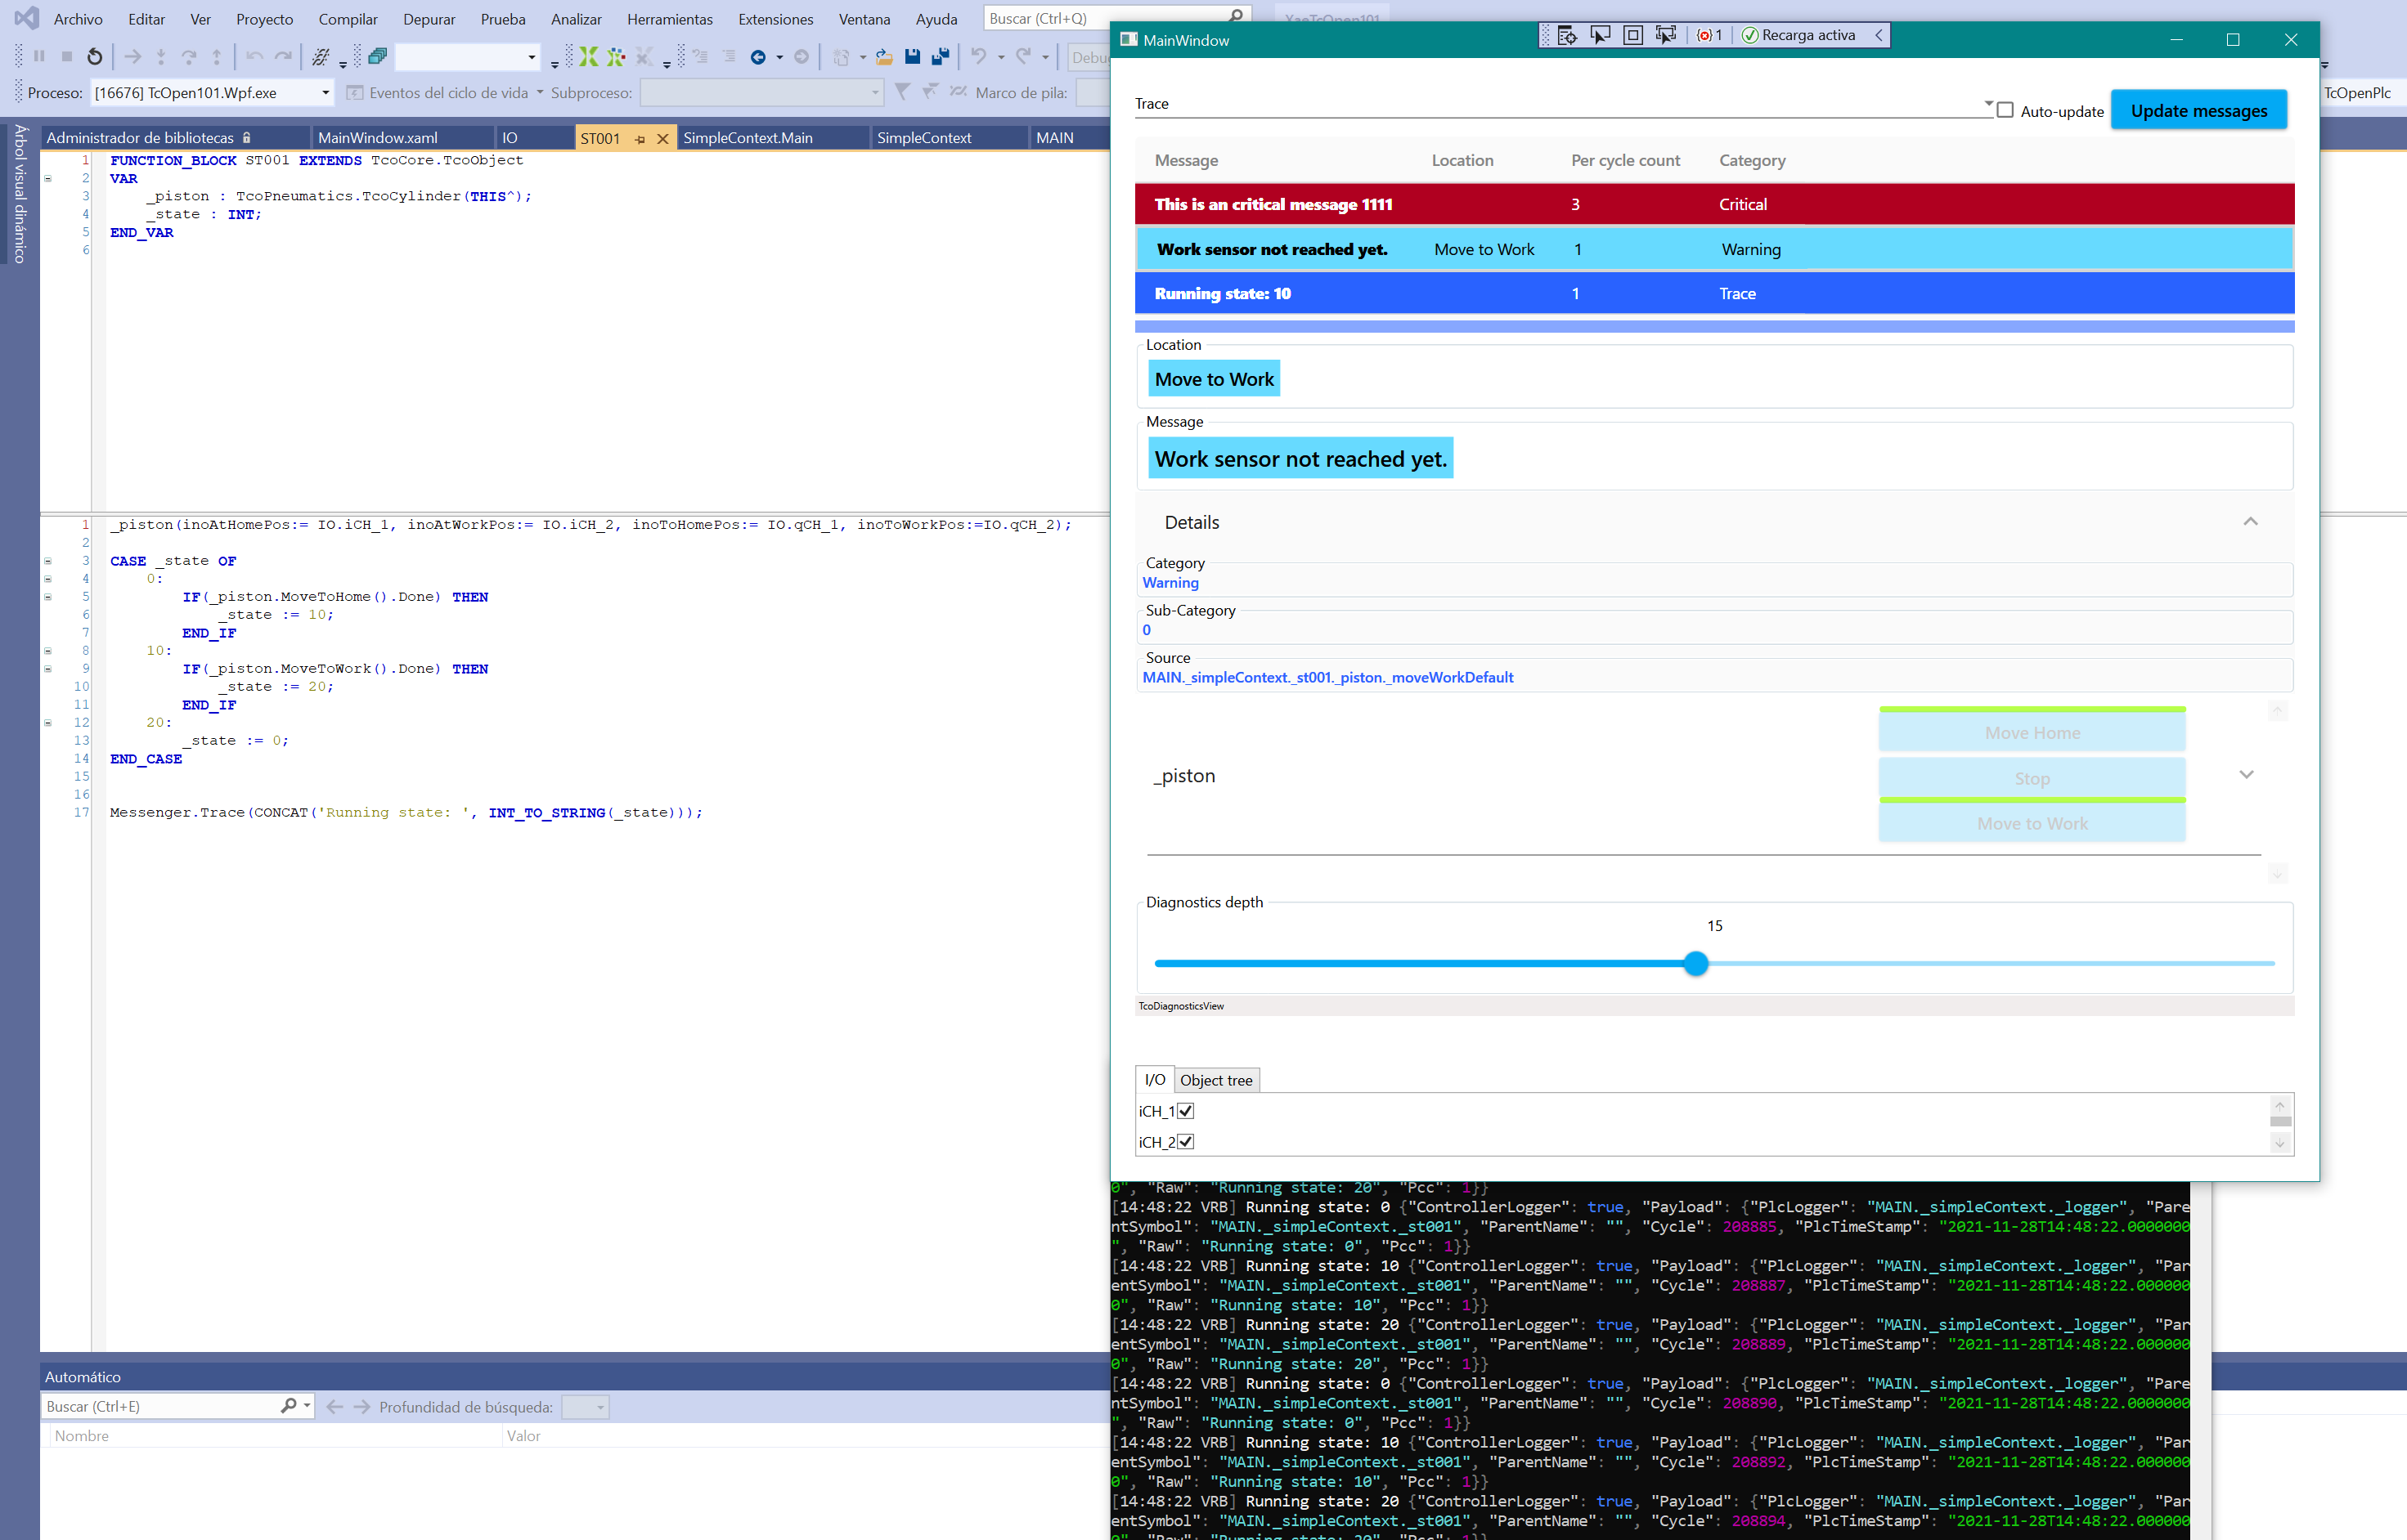Uncheck the iCH_1 I/O checkbox
Image resolution: width=2407 pixels, height=1540 pixels.
[x=1185, y=1110]
